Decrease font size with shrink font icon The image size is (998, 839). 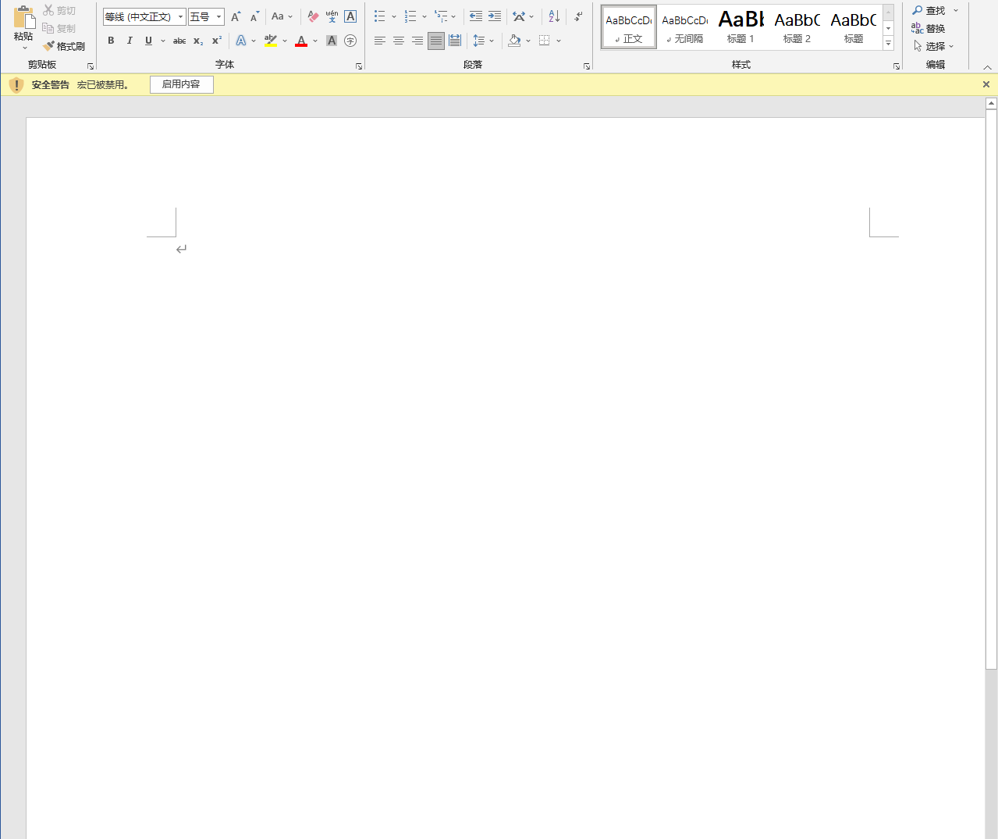(254, 16)
